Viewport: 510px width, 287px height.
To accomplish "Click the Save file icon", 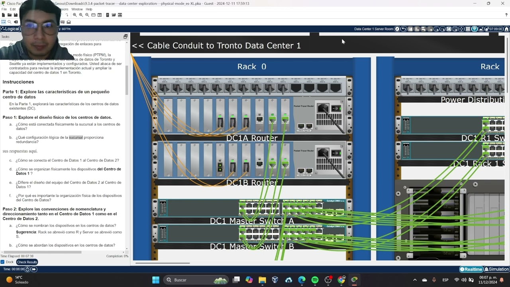I will 16,15.
